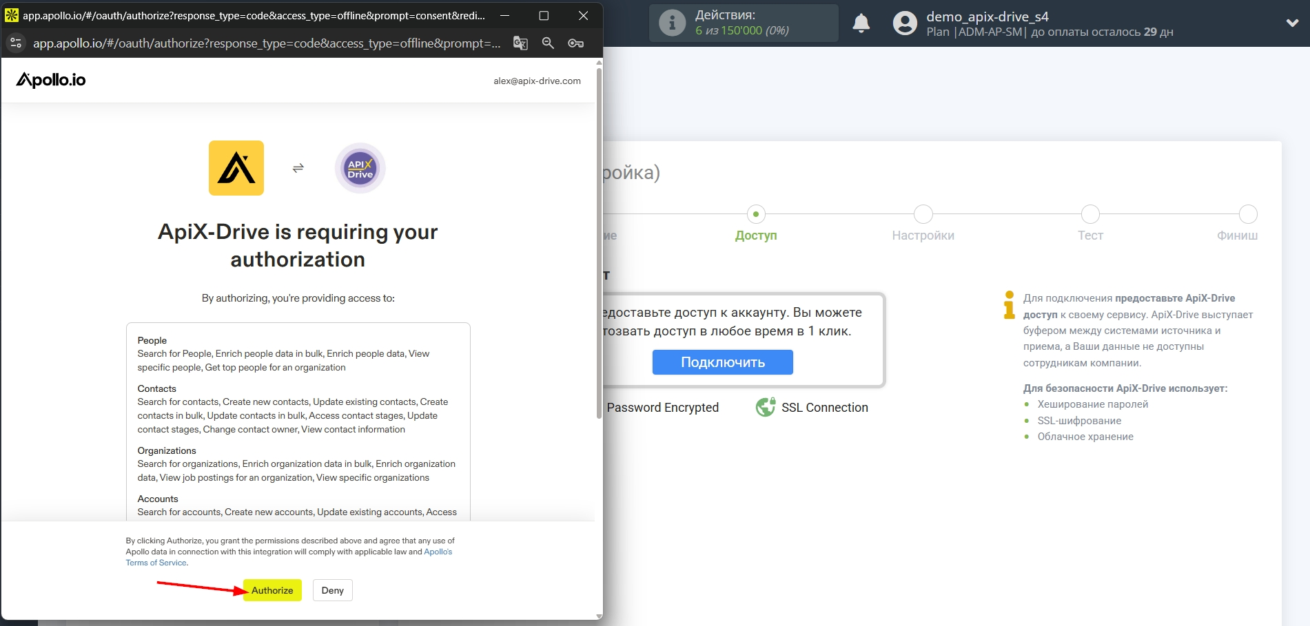
Task: Click the ApiX-Drive round logo
Action: coord(360,168)
